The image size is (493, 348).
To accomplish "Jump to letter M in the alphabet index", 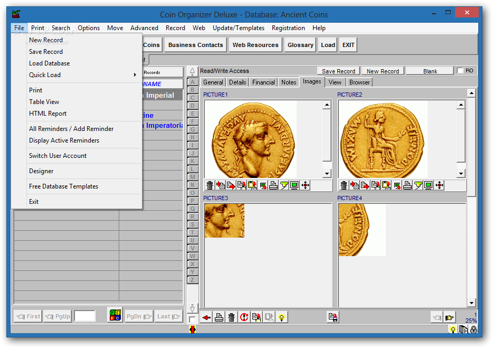I will point(193,177).
